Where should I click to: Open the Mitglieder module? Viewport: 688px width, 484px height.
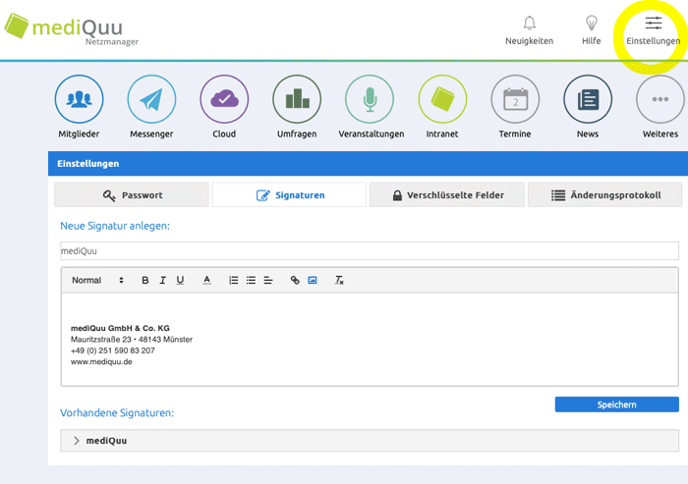point(79,99)
